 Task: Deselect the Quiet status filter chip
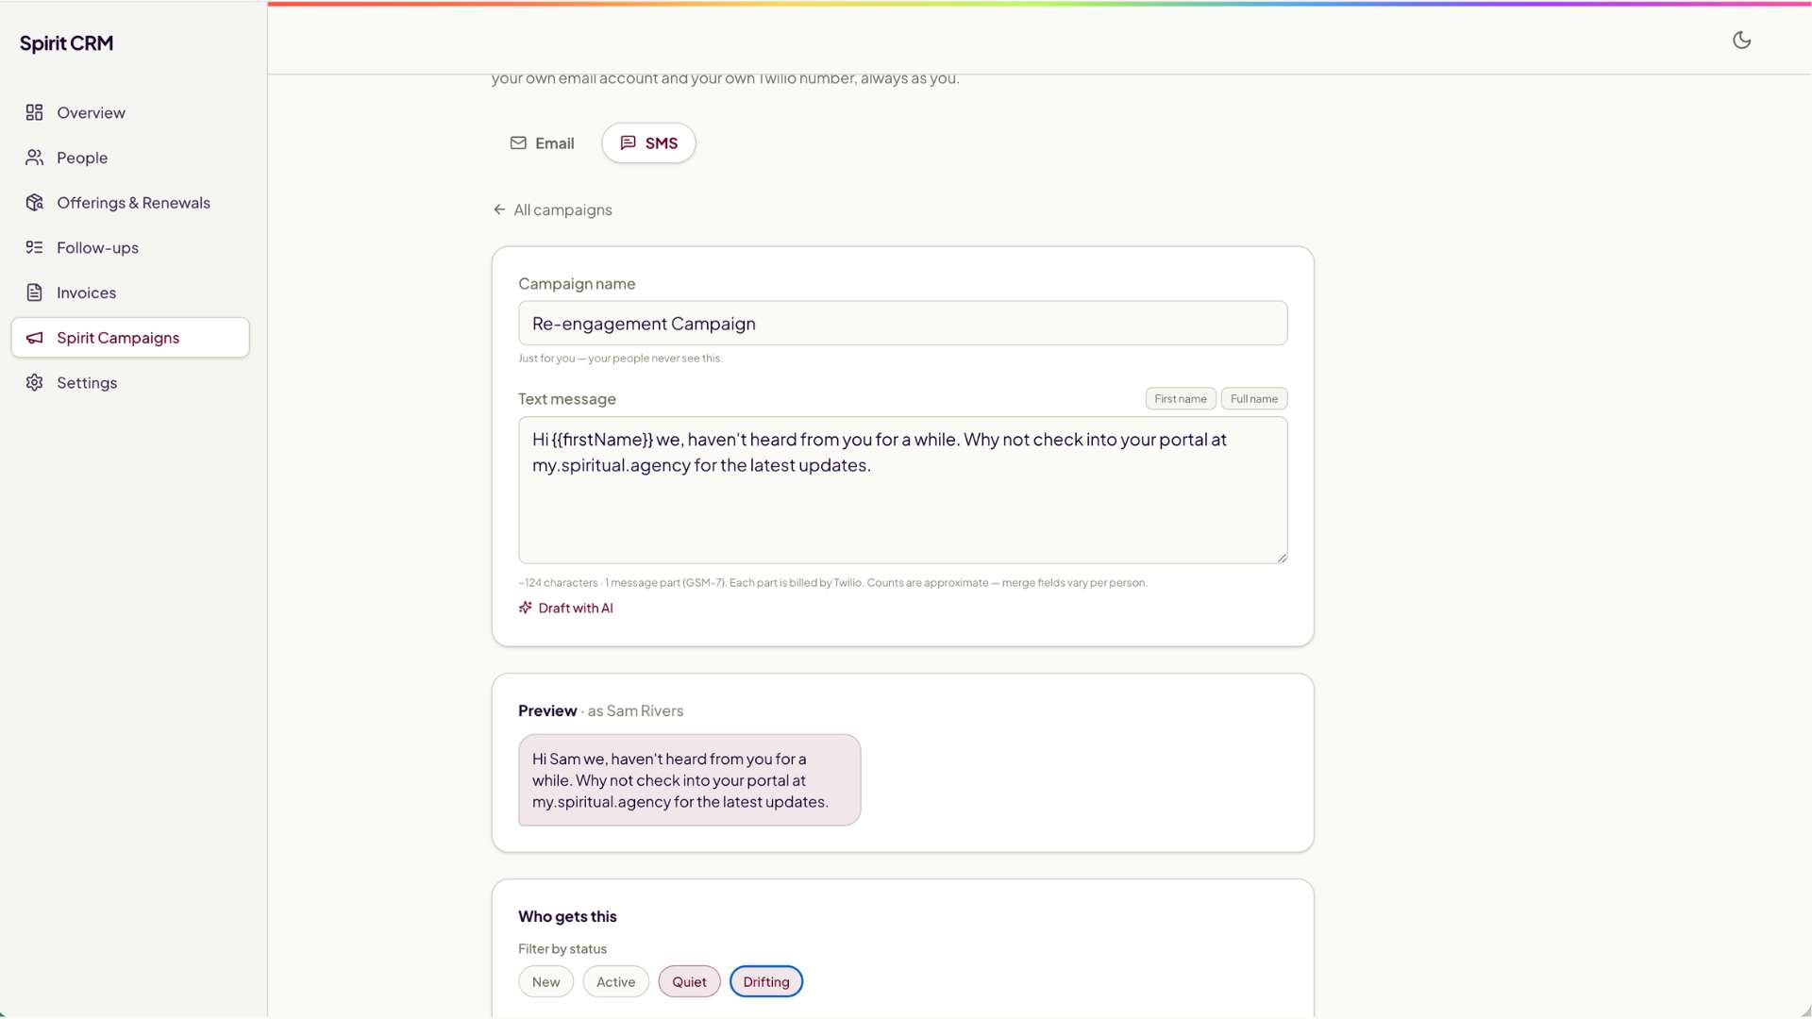pos(689,981)
